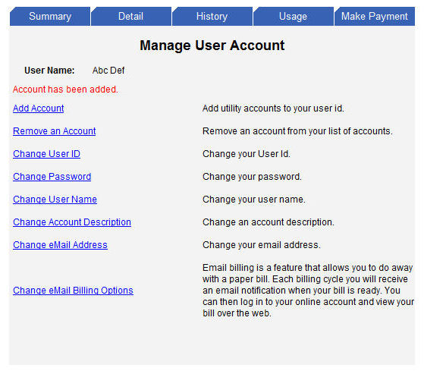The height and width of the screenshot is (371, 424).
Task: Switch to the Detail tab
Action: (131, 17)
